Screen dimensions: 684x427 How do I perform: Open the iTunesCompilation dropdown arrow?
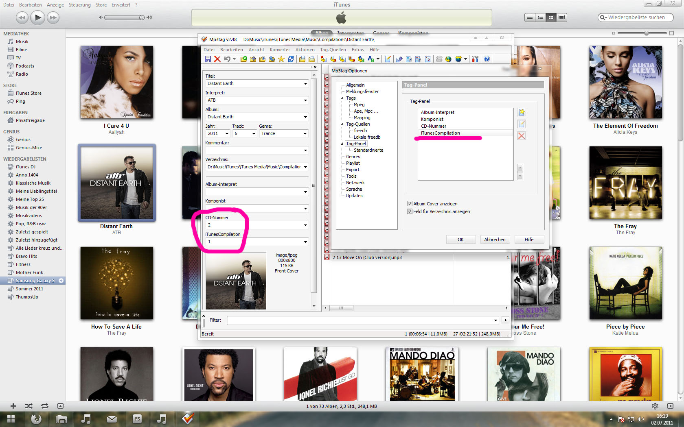coord(305,242)
